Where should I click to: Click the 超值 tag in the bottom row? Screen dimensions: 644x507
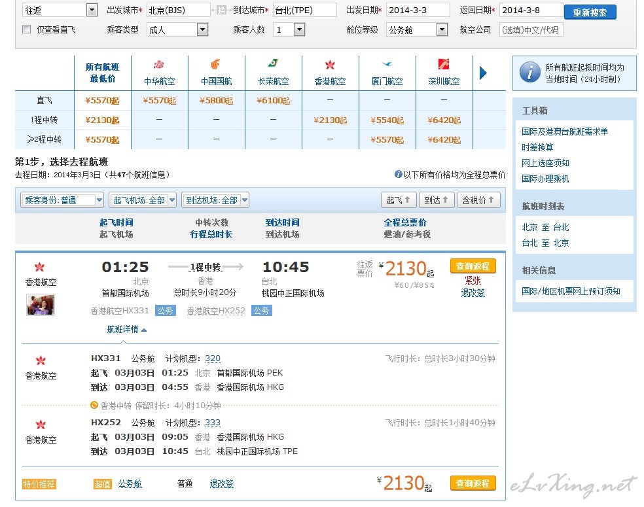(102, 484)
